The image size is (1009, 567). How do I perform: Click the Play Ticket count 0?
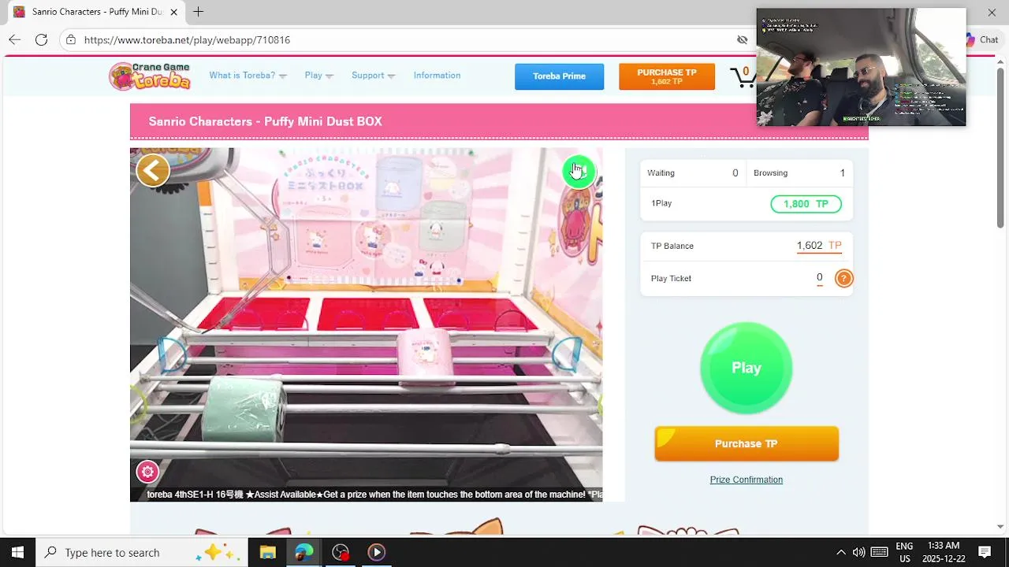[819, 278]
